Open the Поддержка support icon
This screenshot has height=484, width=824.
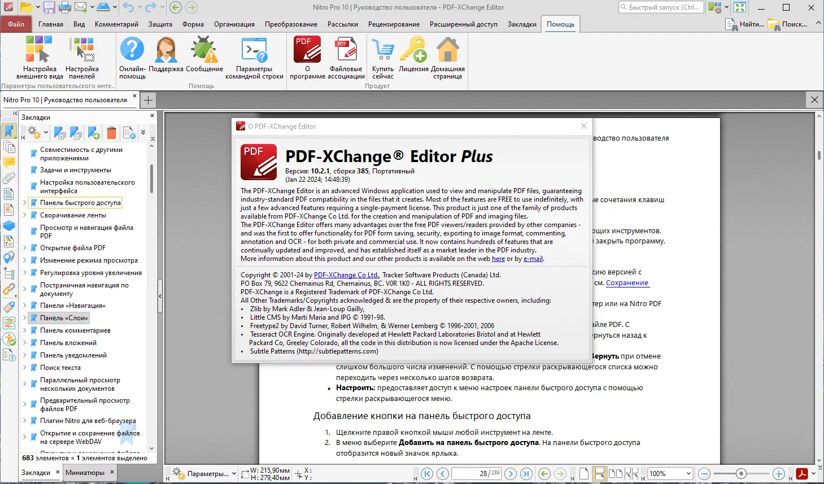click(166, 54)
